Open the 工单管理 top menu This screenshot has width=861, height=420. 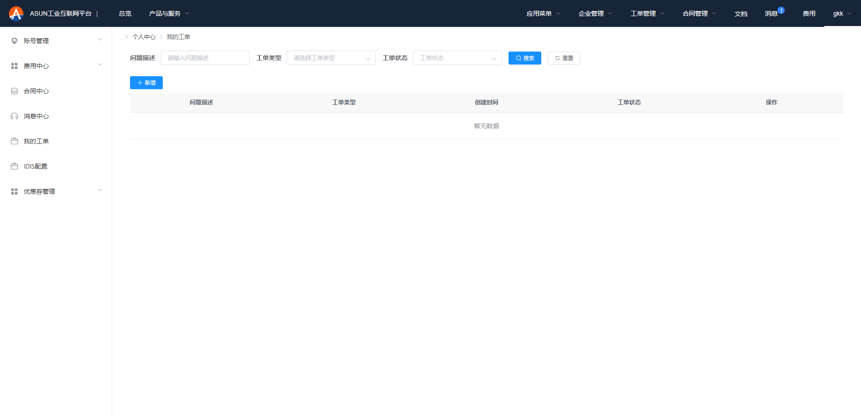pos(647,13)
